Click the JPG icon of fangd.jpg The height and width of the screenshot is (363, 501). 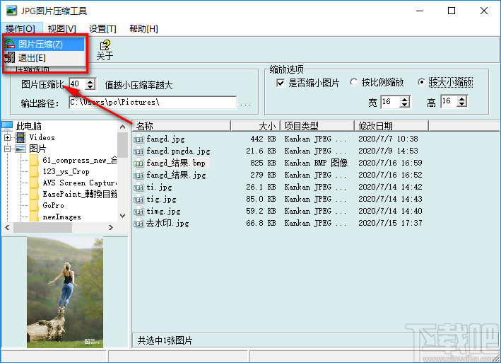(138, 139)
